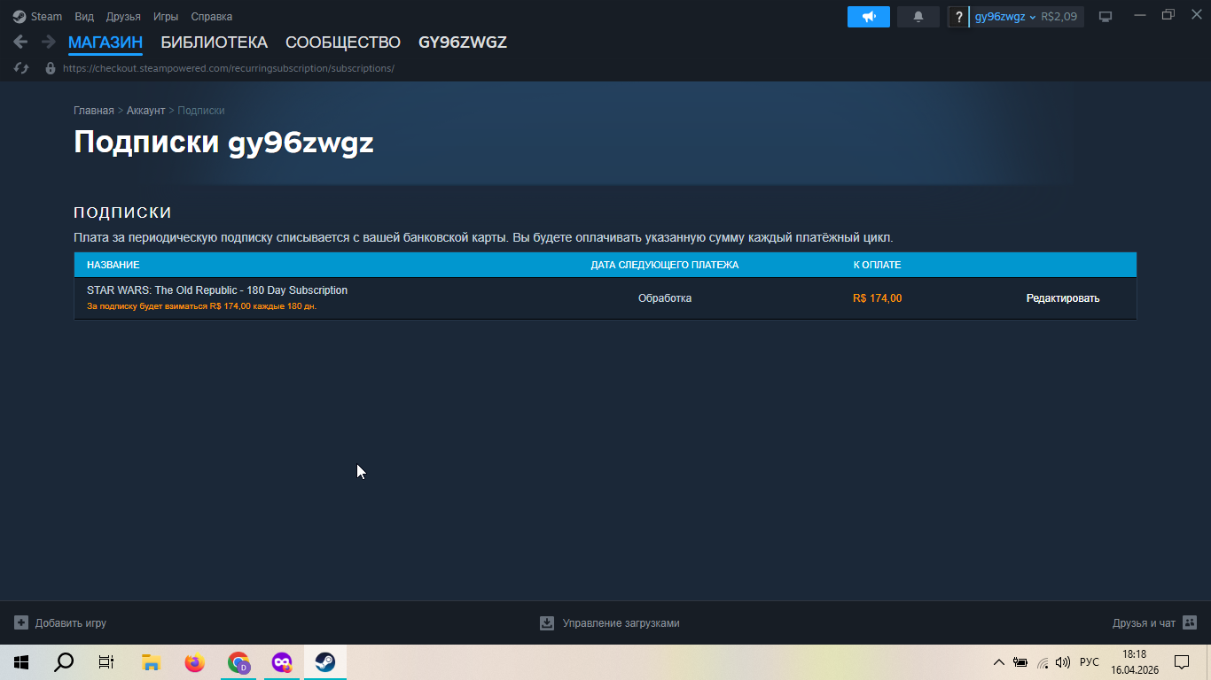The height and width of the screenshot is (680, 1211).
Task: Click the padlock security icon
Action: coord(51,68)
